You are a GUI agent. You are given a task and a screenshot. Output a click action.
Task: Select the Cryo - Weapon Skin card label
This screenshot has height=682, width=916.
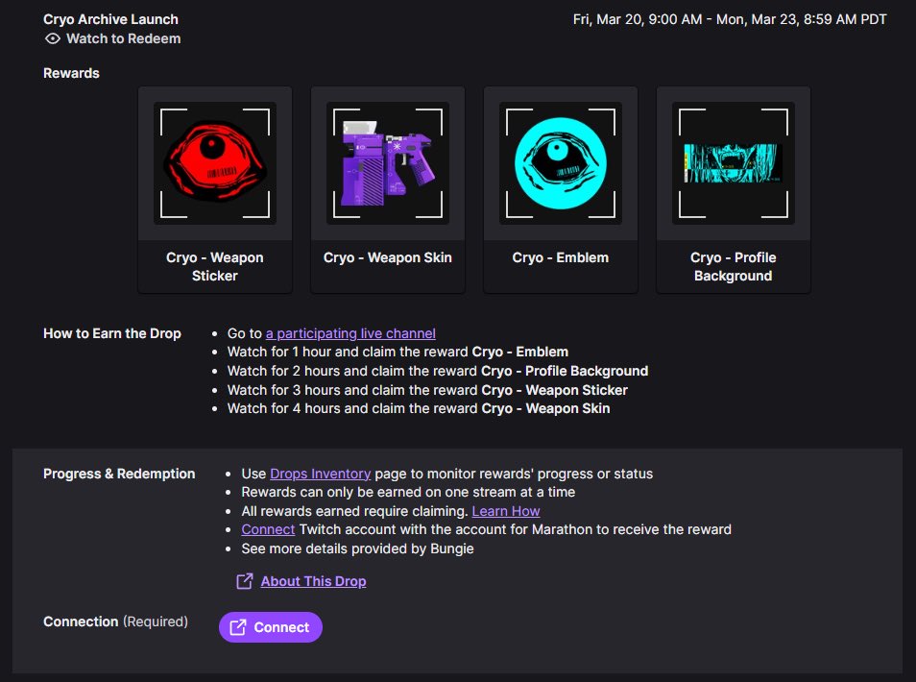[x=388, y=257]
